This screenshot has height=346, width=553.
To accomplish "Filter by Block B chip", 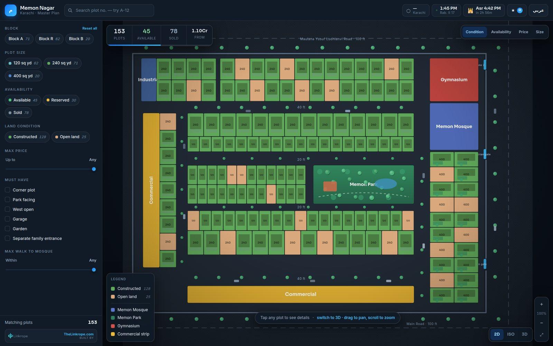I will (x=79, y=39).
